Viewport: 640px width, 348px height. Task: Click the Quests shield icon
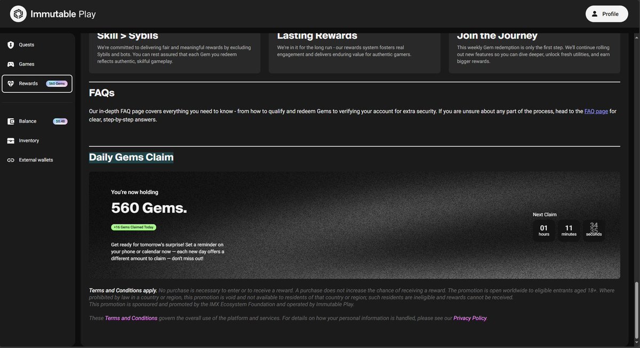[x=11, y=45]
